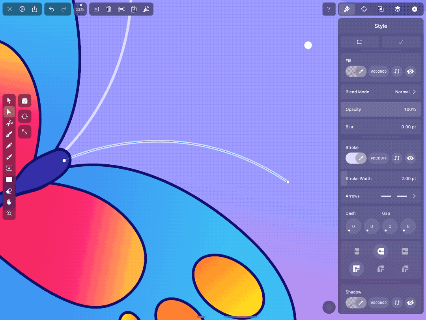Open the Shadow color well
Viewport: 426px width, 320px height.
click(x=356, y=303)
